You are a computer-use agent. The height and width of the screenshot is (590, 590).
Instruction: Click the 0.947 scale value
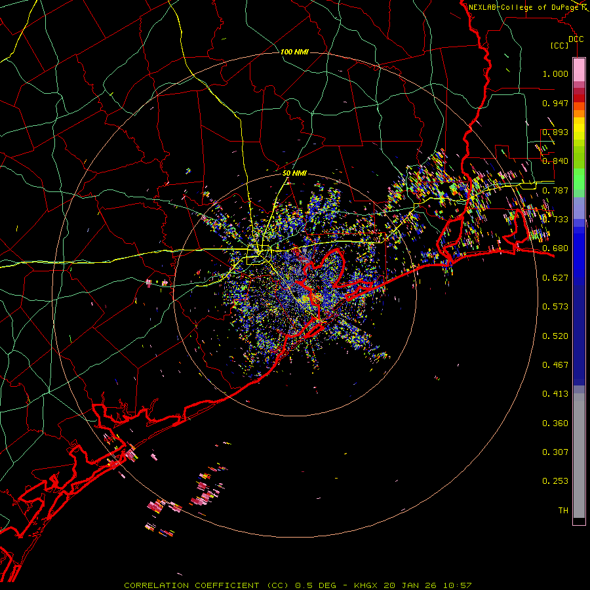click(x=555, y=103)
